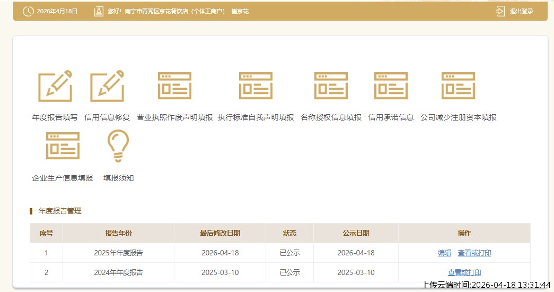
Task: Open 营业执照作废声明填报 form icon
Action: tap(174, 86)
